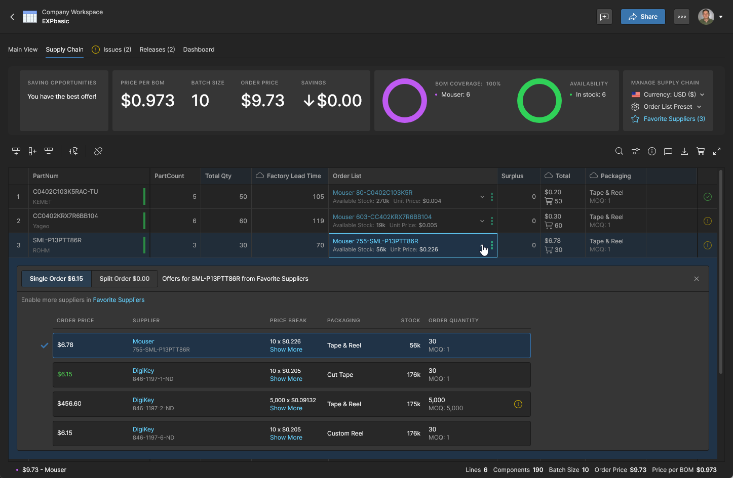
Task: Expand offers for Mouser 80-C0402C103K5R row
Action: point(482,197)
